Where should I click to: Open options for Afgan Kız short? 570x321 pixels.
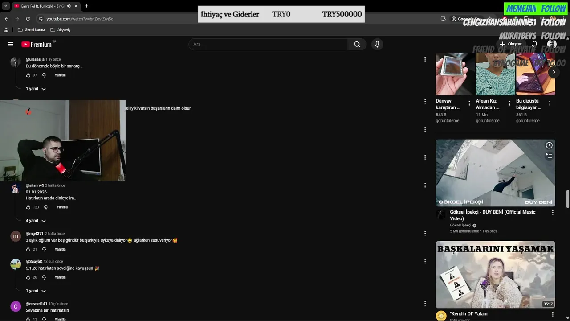tap(509, 103)
